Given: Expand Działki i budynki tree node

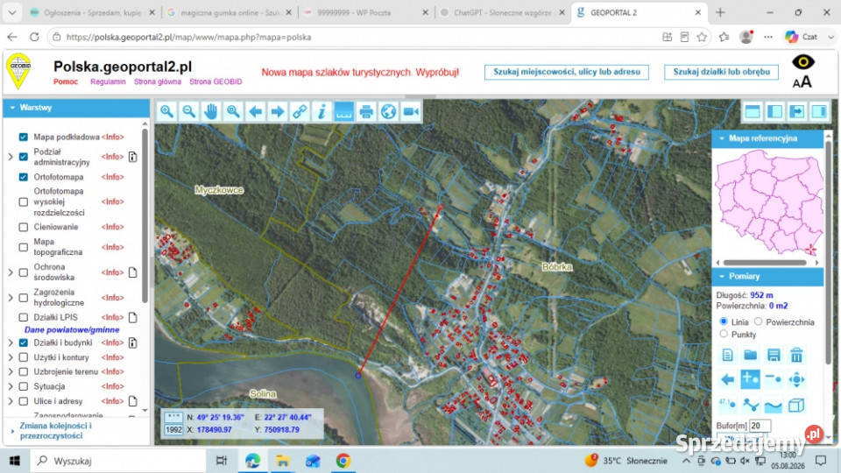Looking at the screenshot, I should tap(11, 342).
